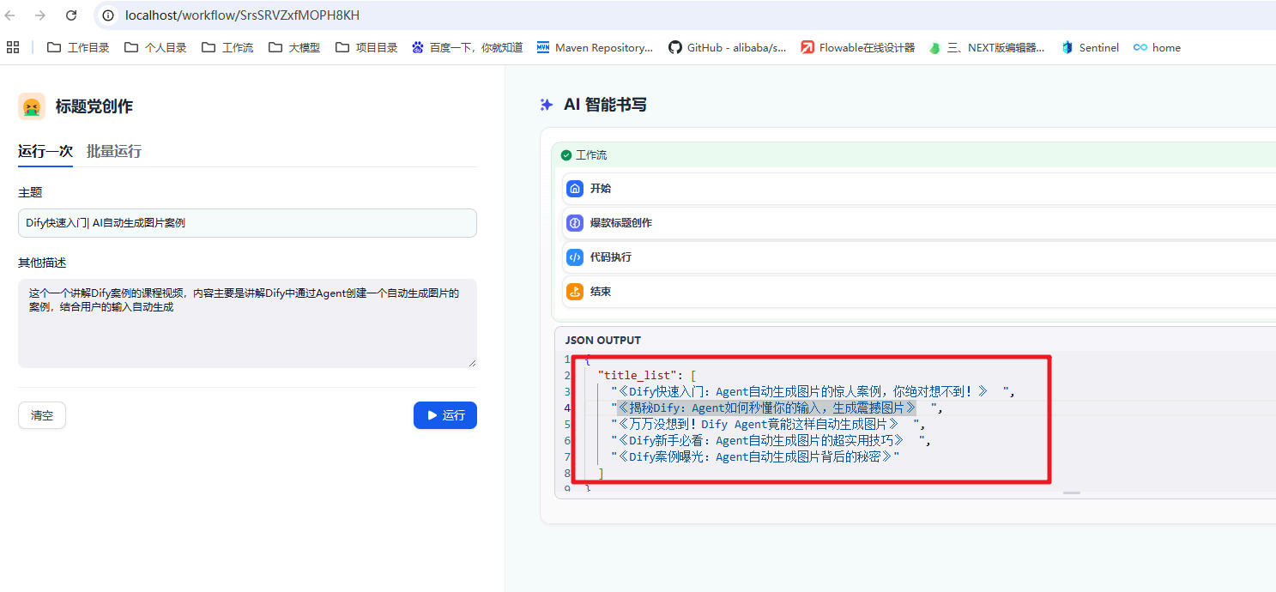Click the 其他描述 text area
The height and width of the screenshot is (592, 1276).
pos(247,323)
